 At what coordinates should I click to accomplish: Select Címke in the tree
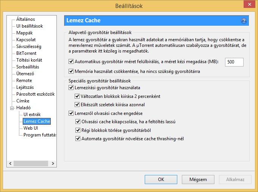[x=23, y=101]
